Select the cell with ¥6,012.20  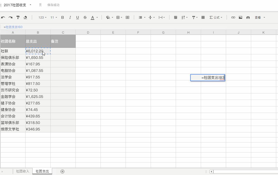38,51
